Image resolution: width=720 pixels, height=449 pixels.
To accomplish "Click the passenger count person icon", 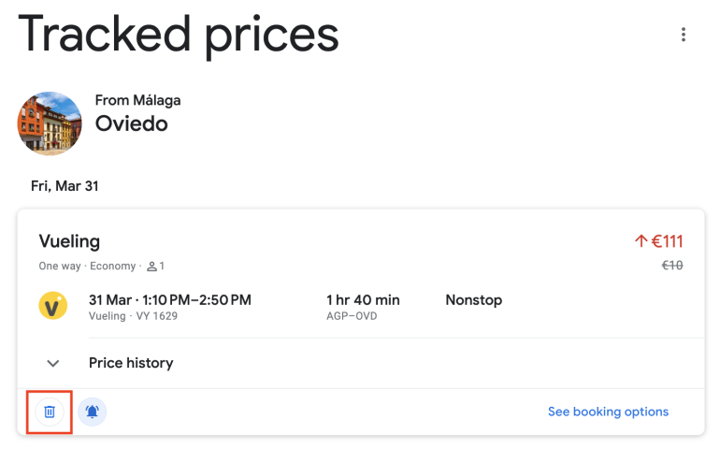I will tap(151, 267).
